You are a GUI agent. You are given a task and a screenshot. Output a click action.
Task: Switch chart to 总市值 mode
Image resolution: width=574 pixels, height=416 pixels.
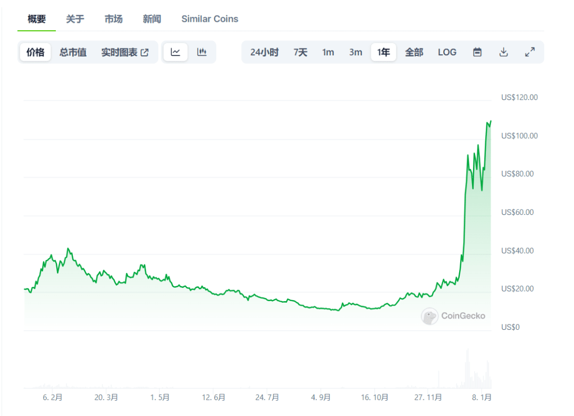tap(73, 52)
